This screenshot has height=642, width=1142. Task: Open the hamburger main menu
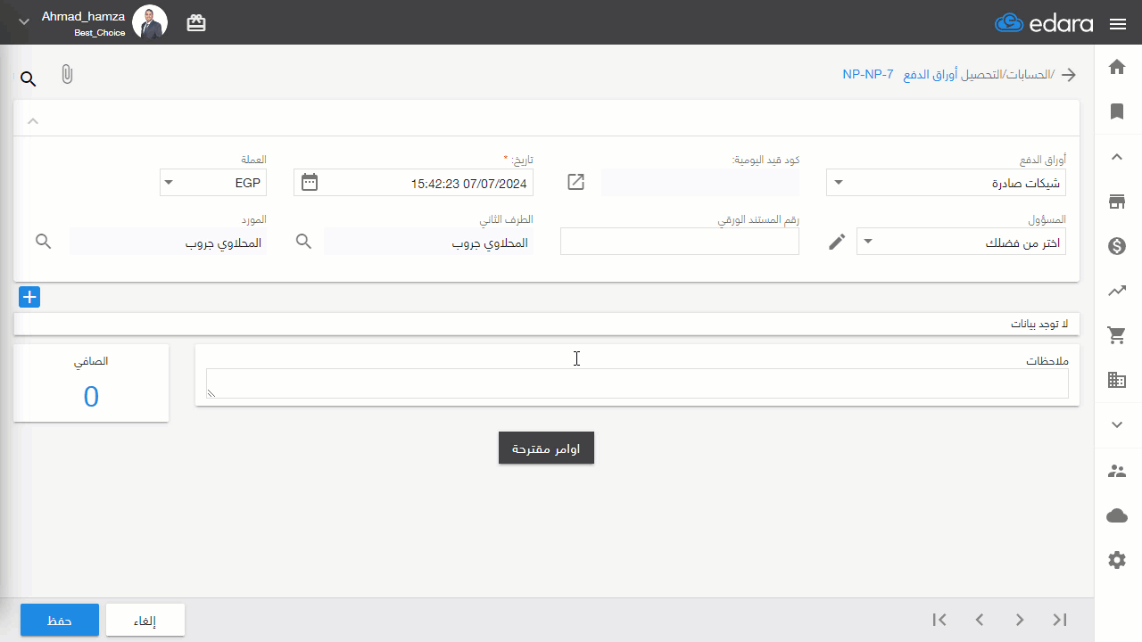click(1118, 24)
